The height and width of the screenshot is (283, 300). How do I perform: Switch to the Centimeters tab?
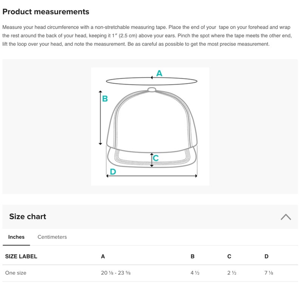[52, 237]
